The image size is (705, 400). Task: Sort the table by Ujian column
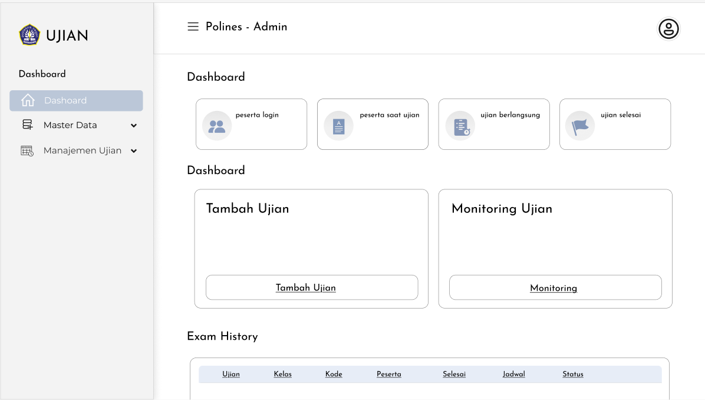230,374
